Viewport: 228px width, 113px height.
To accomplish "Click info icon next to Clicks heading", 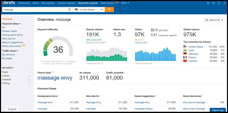I will coord(142,29).
